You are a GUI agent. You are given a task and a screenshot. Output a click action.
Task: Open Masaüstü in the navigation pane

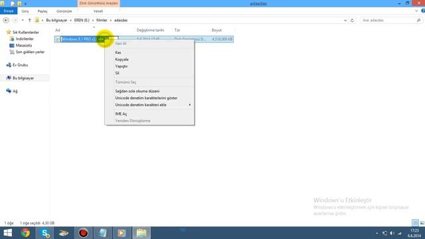point(24,45)
